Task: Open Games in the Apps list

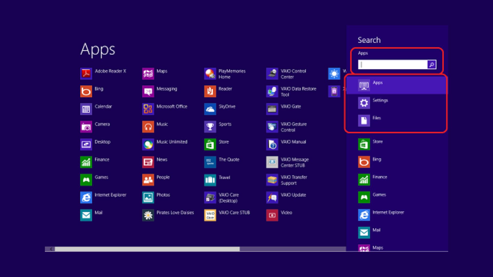Action: pyautogui.click(x=86, y=180)
